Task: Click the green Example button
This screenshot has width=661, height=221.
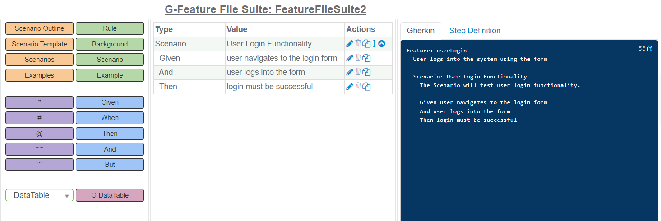Action: click(110, 75)
